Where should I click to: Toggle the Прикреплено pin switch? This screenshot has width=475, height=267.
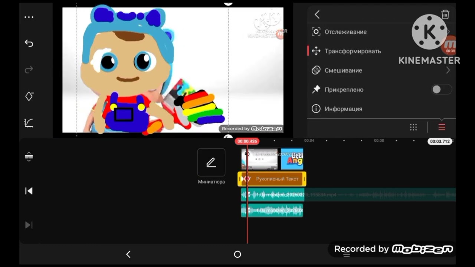coord(442,89)
